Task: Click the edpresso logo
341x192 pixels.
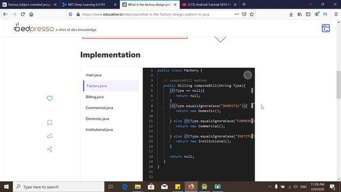Action: point(34,28)
